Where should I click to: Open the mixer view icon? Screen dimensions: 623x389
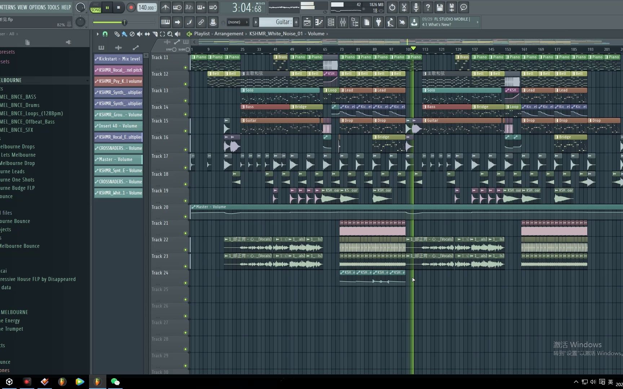tap(343, 22)
